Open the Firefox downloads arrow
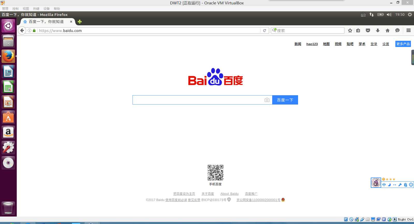 (x=378, y=30)
